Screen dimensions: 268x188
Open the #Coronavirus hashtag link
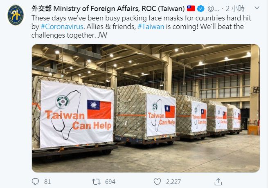click(62, 27)
